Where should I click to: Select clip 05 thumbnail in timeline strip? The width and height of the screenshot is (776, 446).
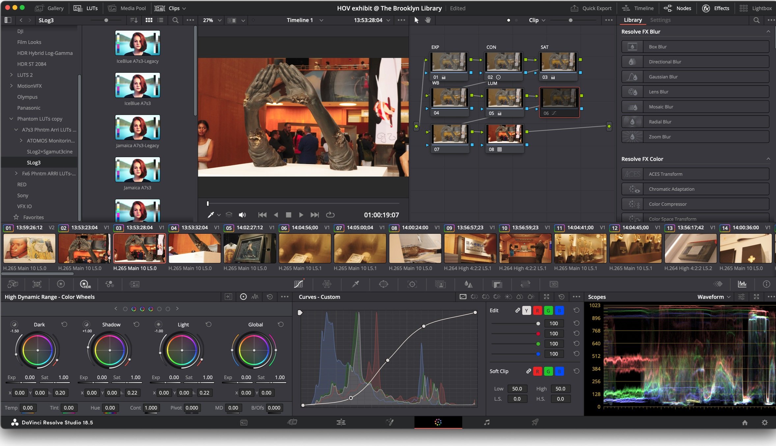(250, 249)
